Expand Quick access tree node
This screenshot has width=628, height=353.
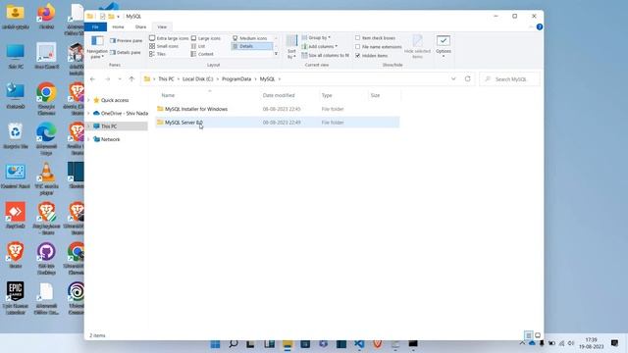coord(88,100)
